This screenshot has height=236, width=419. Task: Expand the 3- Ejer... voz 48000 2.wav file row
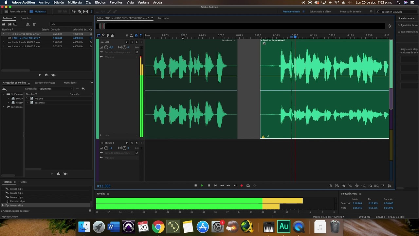pyautogui.click(x=3, y=34)
